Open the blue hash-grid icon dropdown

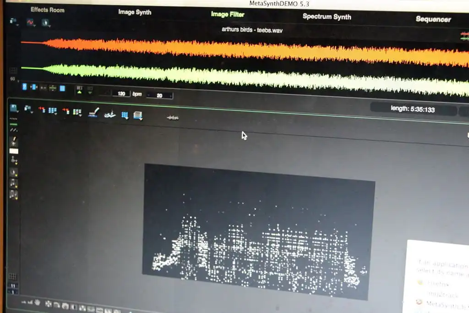click(125, 115)
